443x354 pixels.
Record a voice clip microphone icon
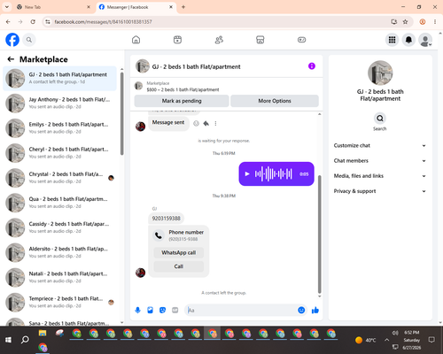point(137,310)
